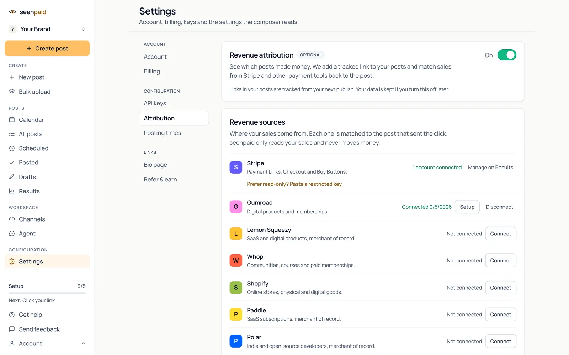Click the Drafts pencil icon

click(12, 177)
